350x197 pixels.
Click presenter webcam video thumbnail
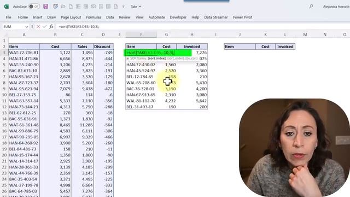click(294, 147)
